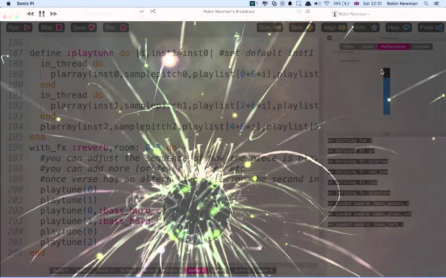Click the Transparency slider track
446x278 pixels.
click(x=386, y=92)
